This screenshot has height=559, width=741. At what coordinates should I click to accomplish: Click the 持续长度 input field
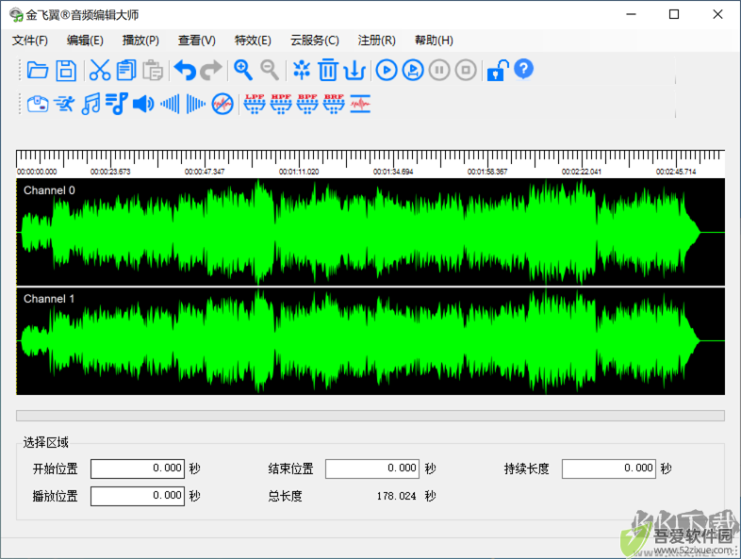(x=609, y=469)
